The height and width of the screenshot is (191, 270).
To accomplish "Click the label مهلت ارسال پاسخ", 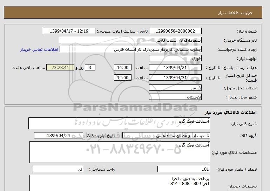I will (239, 68).
